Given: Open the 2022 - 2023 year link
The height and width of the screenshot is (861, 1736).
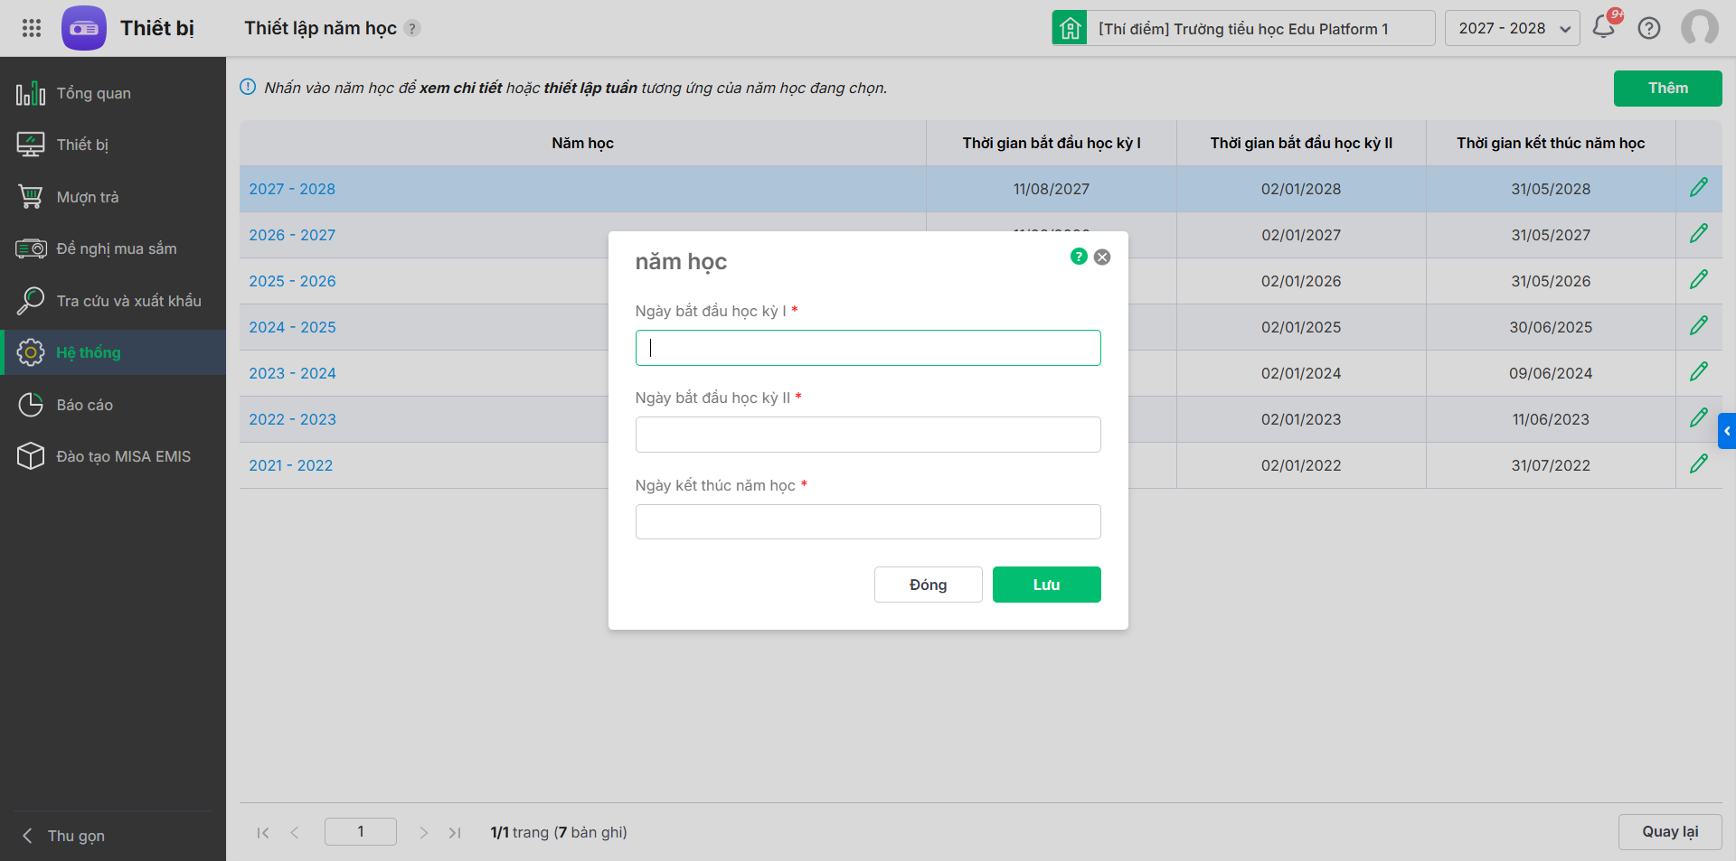Looking at the screenshot, I should (x=292, y=419).
